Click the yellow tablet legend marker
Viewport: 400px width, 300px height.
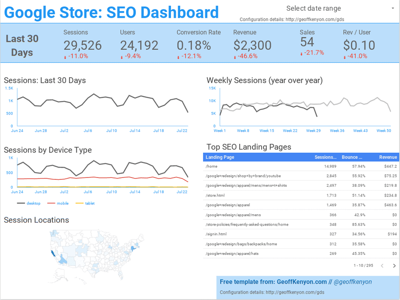point(79,203)
